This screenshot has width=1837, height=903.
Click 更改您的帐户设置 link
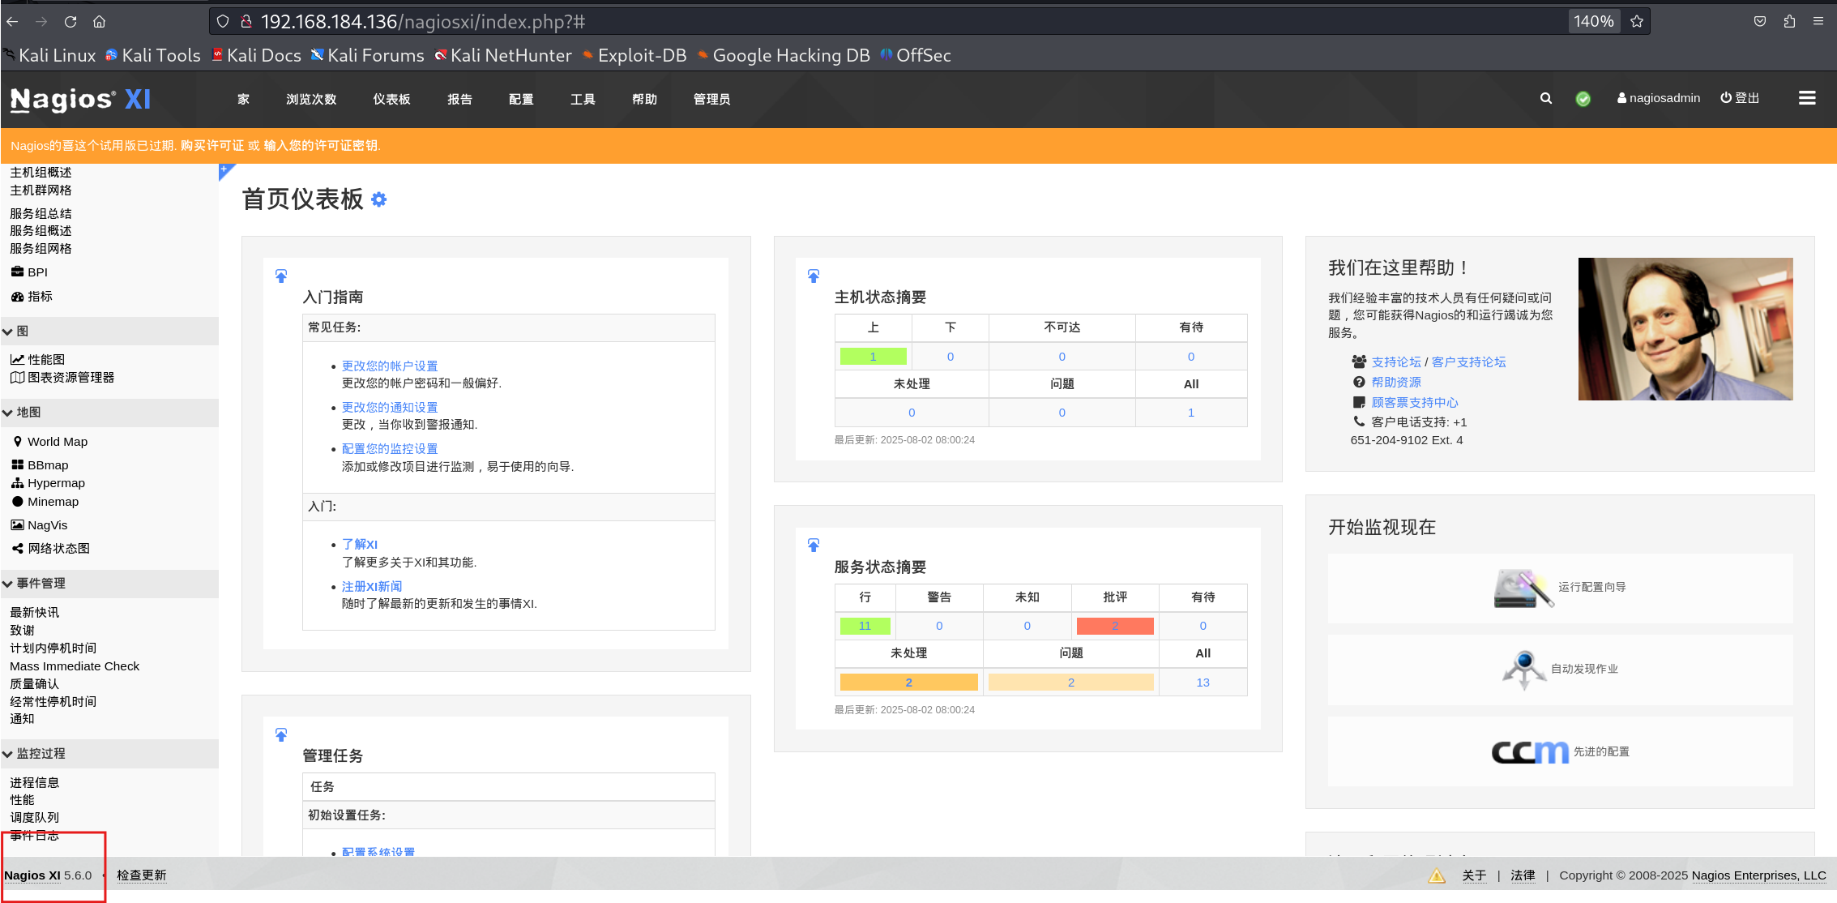389,366
